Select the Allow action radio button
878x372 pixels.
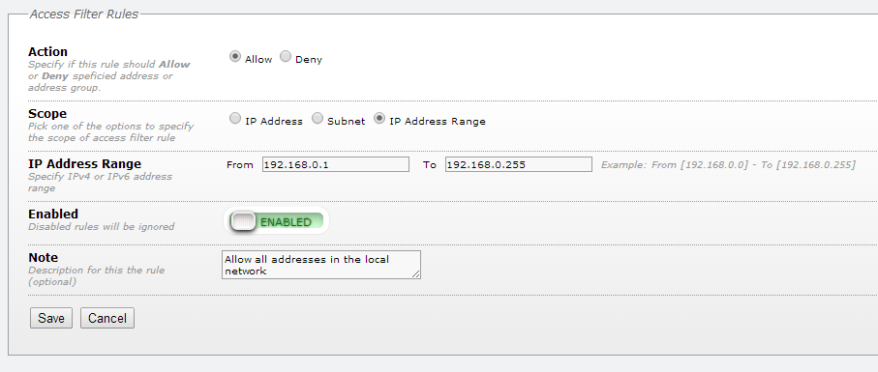(x=235, y=57)
